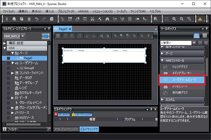The image size is (211, 140).
Task: Open the ファイル(F) menu
Action: pyautogui.click(x=9, y=11)
